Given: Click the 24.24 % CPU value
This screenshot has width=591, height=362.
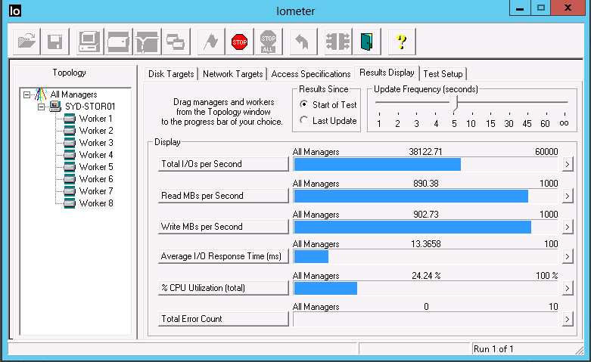Looking at the screenshot, I should click(x=426, y=276).
